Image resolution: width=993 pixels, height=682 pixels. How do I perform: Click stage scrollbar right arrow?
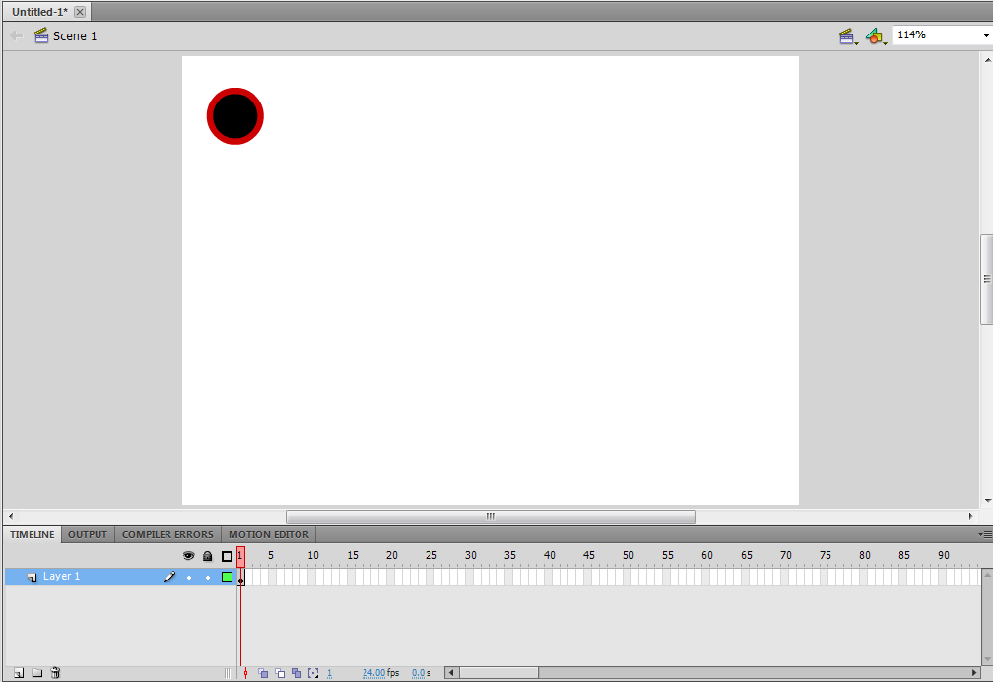(x=971, y=516)
